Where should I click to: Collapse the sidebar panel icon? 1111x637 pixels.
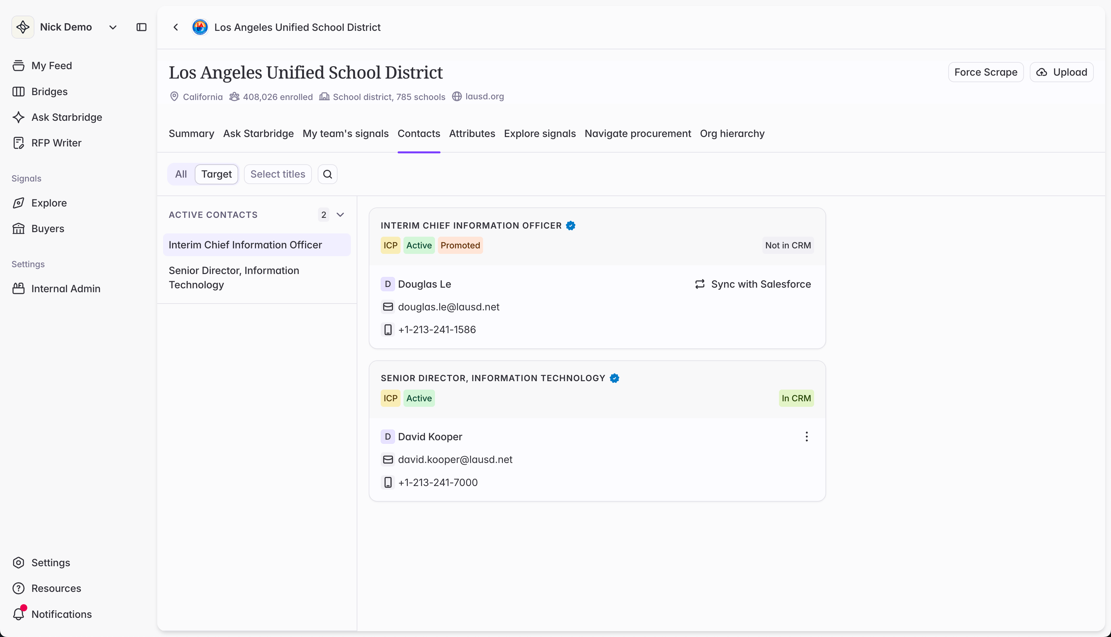(141, 27)
